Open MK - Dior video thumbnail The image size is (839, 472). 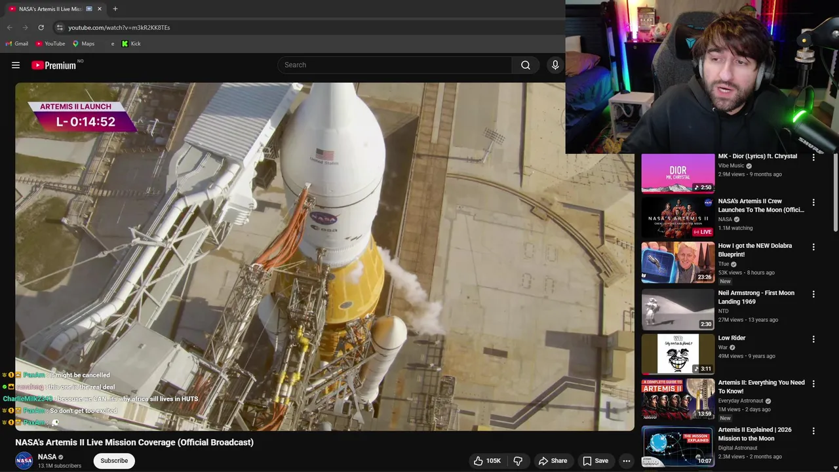(x=678, y=174)
